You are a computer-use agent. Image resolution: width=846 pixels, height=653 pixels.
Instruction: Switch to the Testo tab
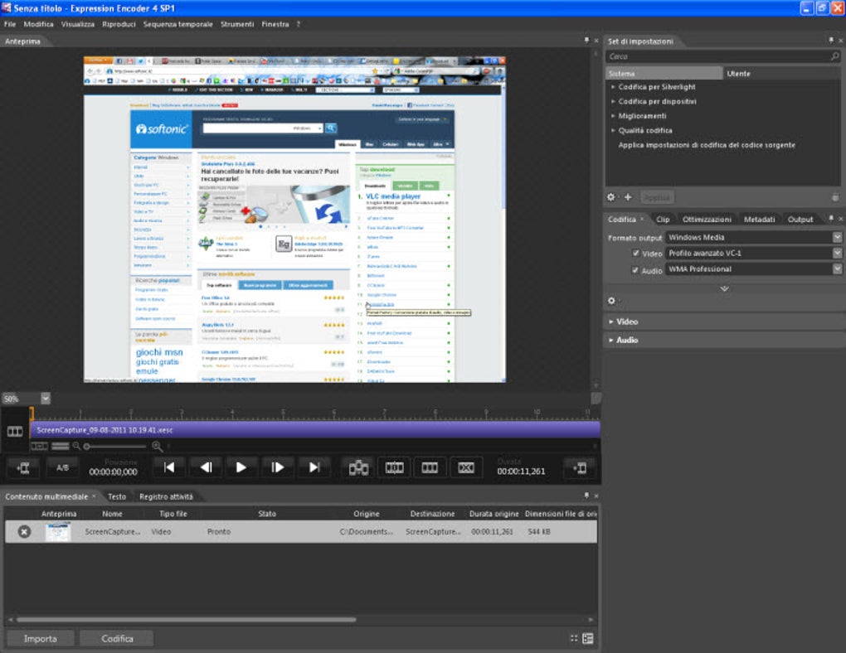(117, 496)
